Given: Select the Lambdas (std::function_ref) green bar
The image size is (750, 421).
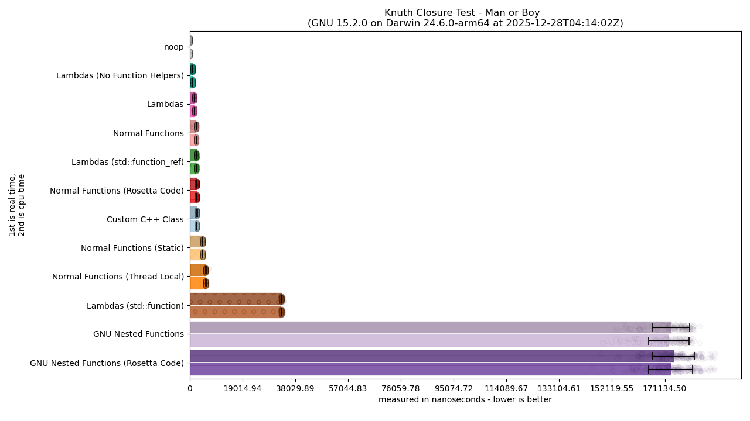Looking at the screenshot, I should click(193, 156).
